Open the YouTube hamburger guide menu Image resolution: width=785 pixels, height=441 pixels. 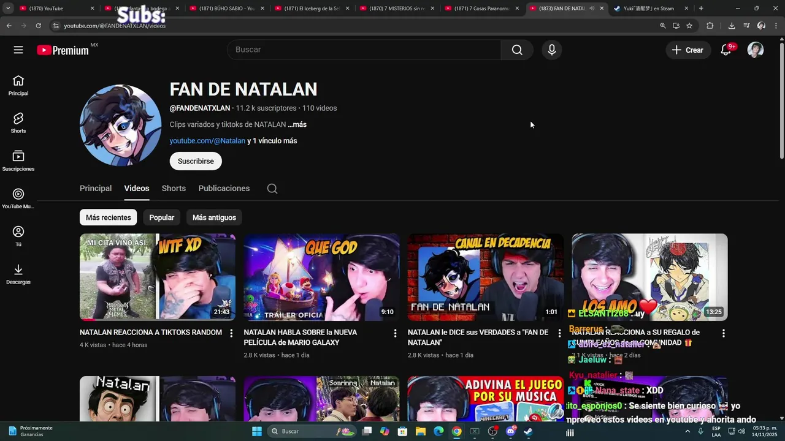(x=18, y=50)
